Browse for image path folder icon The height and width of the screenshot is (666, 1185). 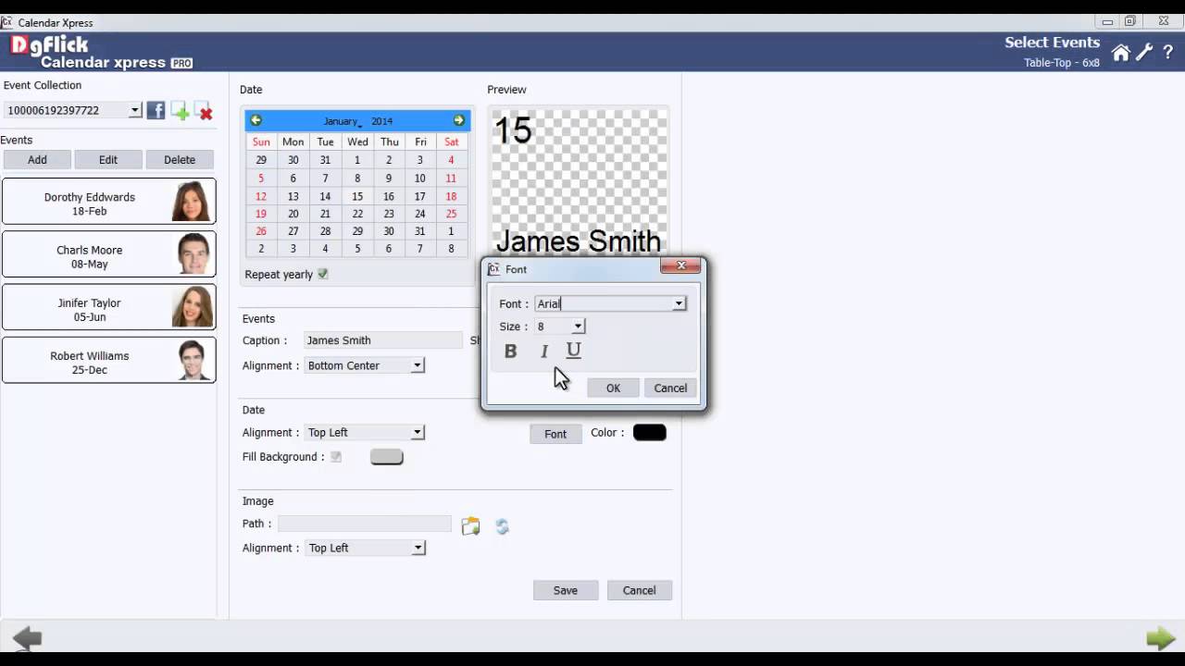471,526
